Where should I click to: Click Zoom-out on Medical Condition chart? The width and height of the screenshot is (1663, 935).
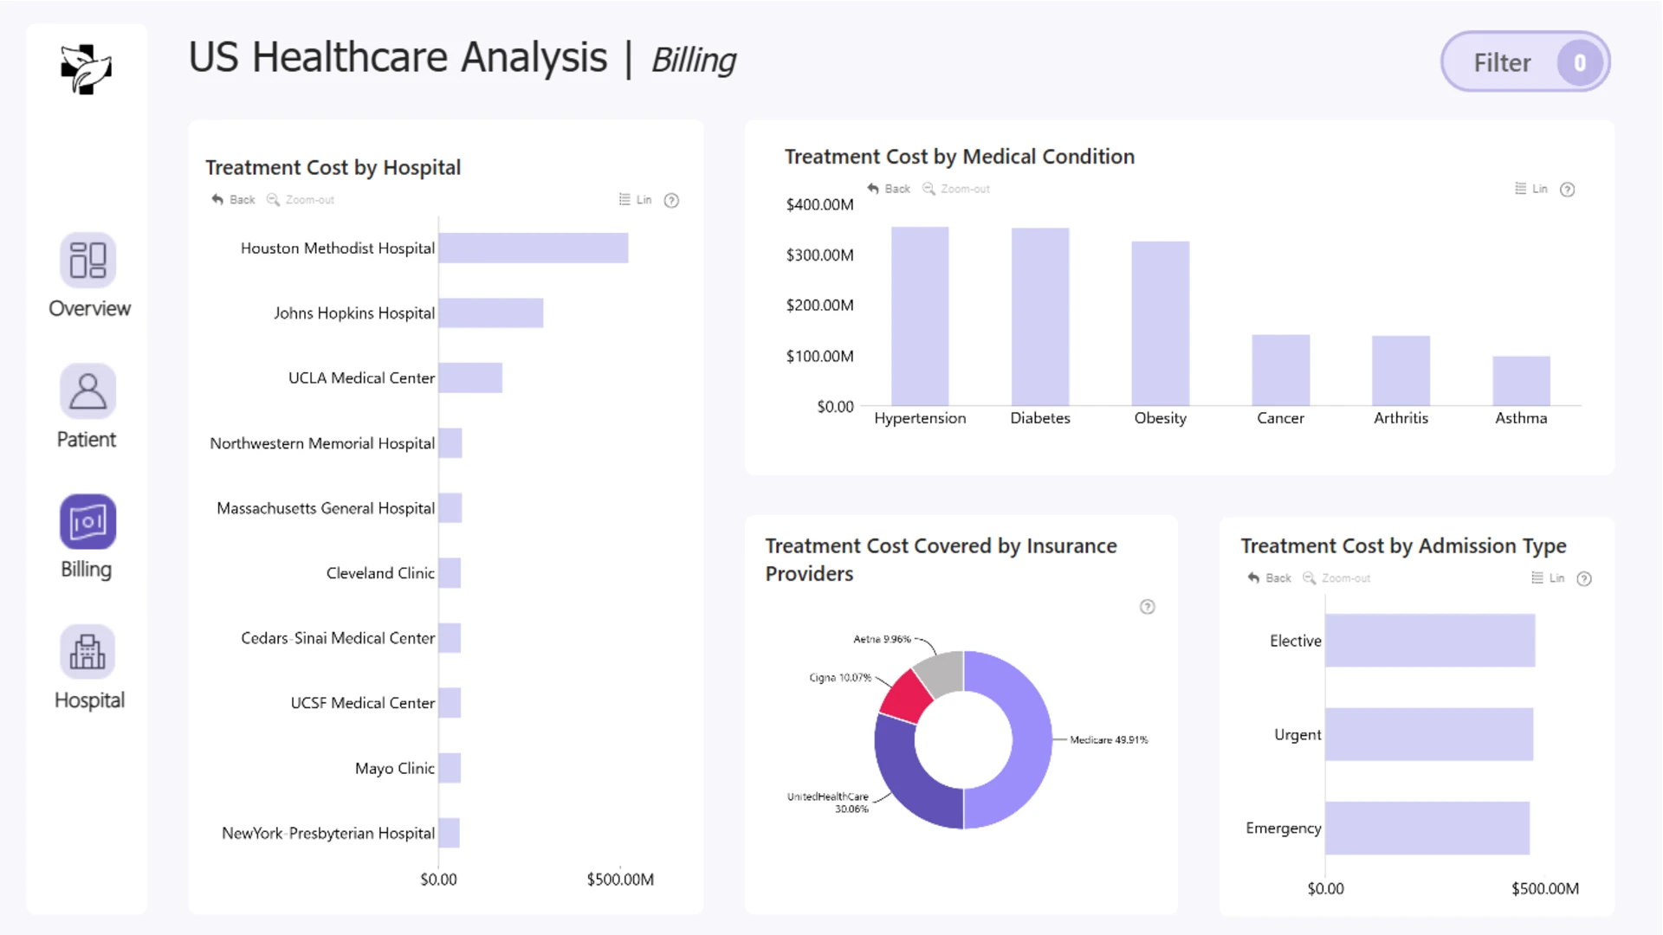[x=955, y=189]
